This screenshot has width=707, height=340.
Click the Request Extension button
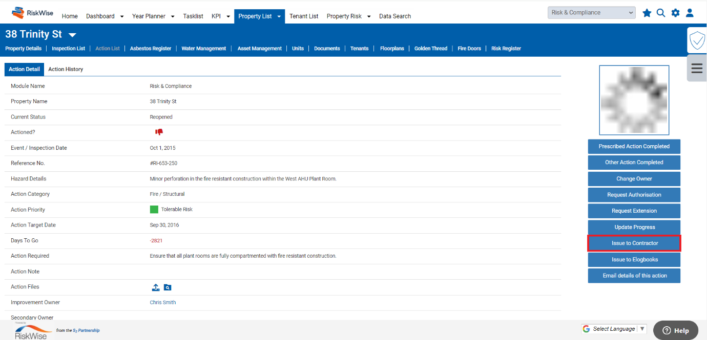tap(634, 211)
